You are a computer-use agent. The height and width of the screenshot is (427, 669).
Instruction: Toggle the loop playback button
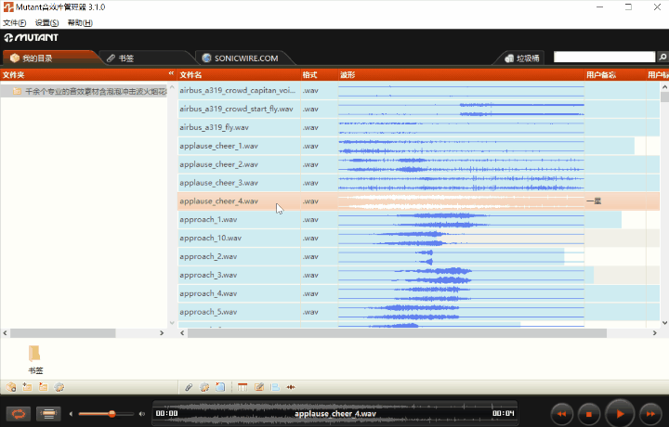pos(19,412)
